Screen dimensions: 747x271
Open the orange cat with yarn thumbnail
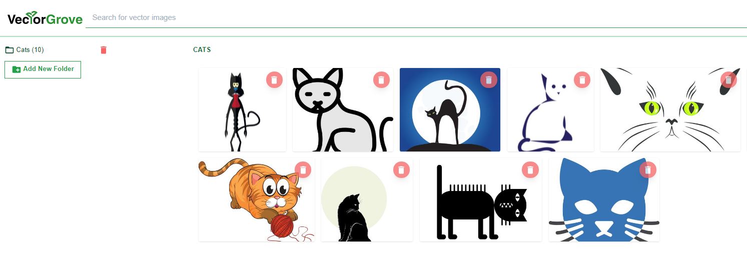click(257, 200)
